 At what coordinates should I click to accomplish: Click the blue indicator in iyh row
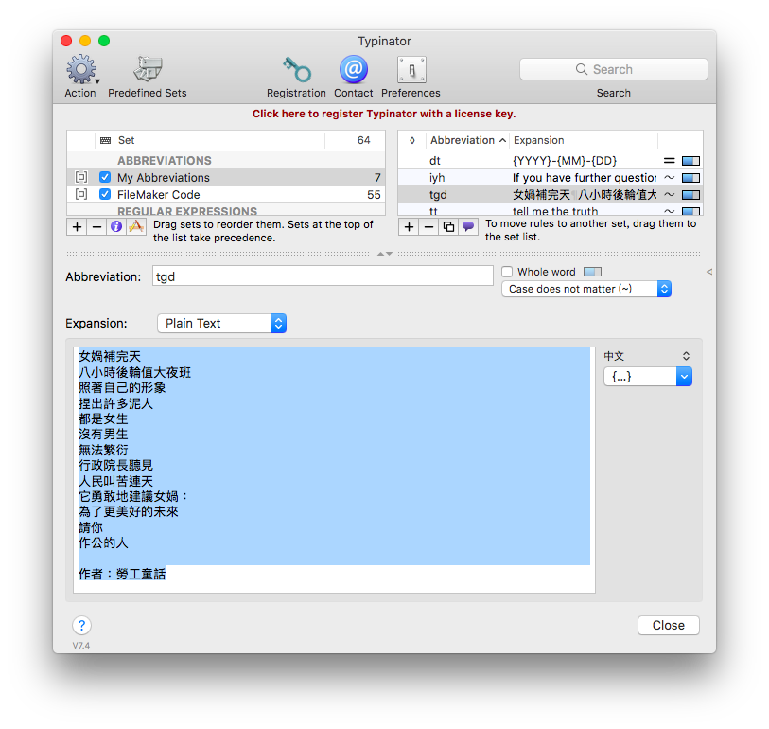691,178
